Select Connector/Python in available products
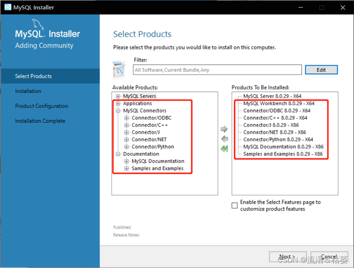 153,147
